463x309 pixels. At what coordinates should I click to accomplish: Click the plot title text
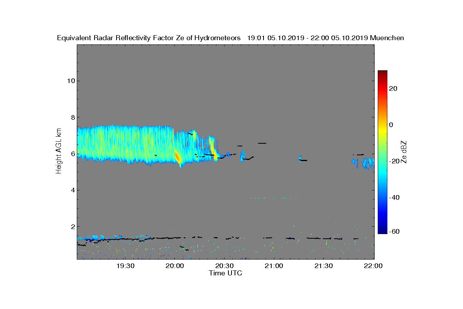point(230,38)
